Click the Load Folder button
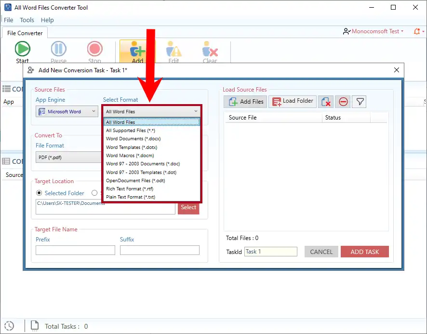 click(x=293, y=102)
